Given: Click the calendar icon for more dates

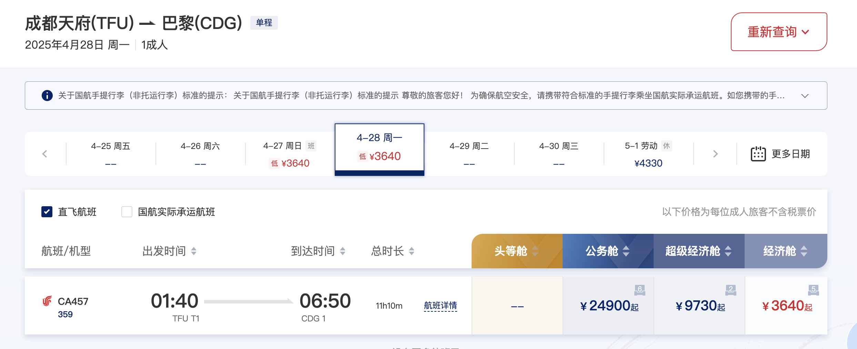Looking at the screenshot, I should pyautogui.click(x=758, y=154).
